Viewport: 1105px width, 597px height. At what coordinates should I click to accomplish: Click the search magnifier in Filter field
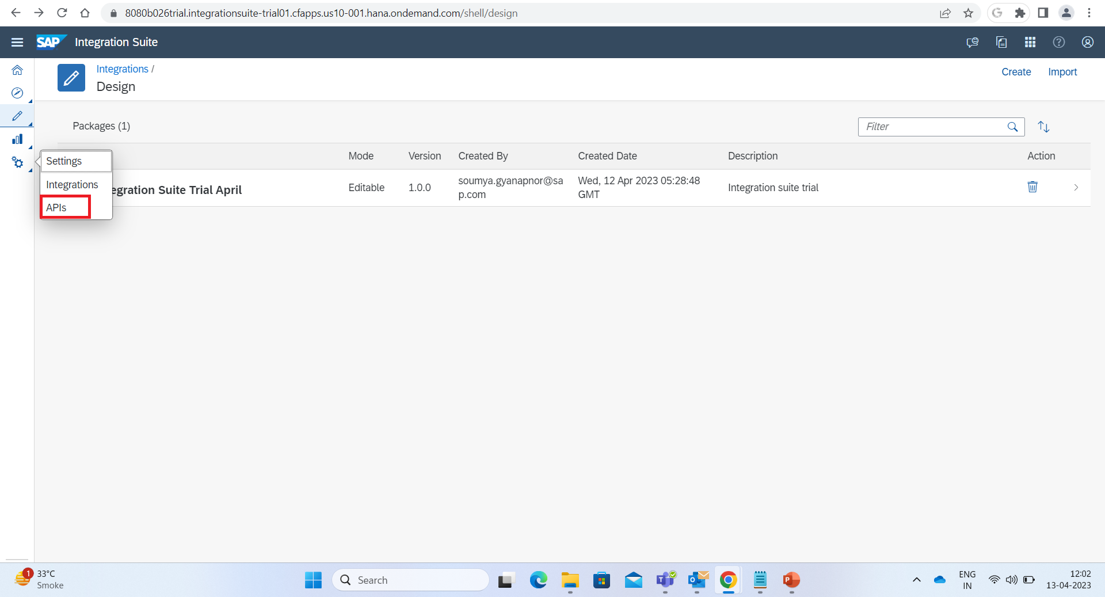point(1013,127)
